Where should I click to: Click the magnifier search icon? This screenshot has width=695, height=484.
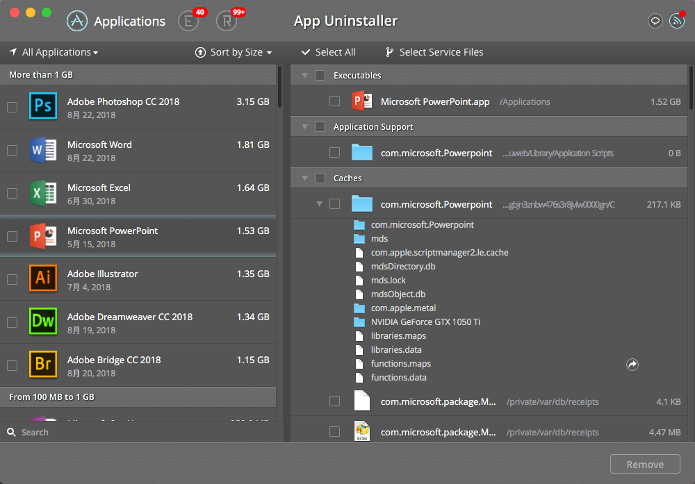(x=12, y=432)
